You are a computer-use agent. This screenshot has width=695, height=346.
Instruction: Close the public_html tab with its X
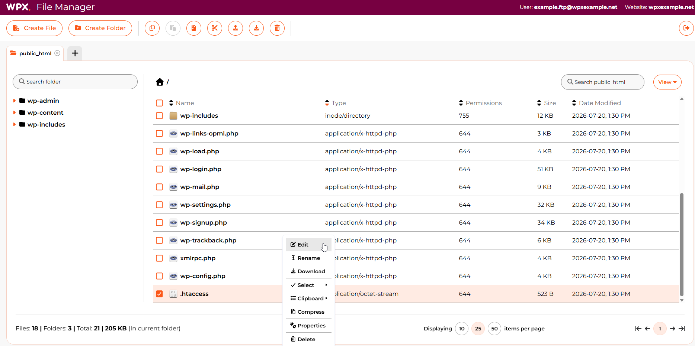(x=57, y=53)
